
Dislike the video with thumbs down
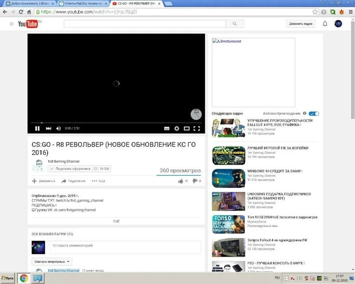[x=195, y=181]
